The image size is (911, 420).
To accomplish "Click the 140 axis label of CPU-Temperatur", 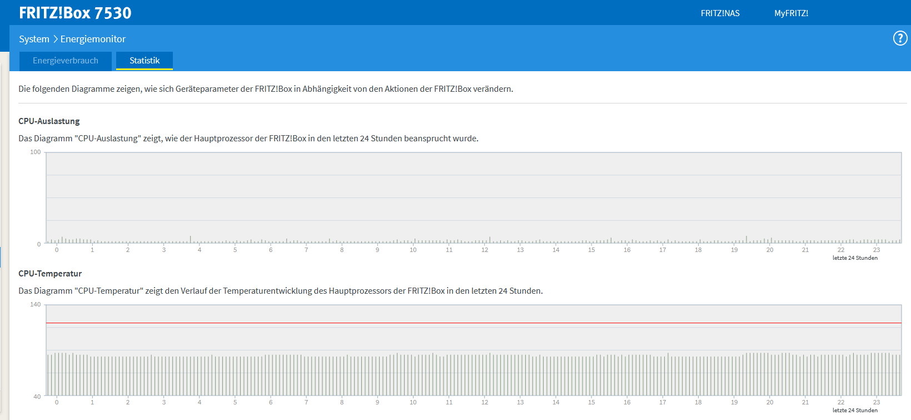I will click(36, 304).
